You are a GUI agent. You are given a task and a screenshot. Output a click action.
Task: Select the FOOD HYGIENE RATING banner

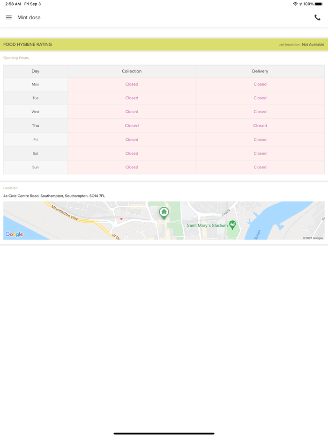coord(164,44)
